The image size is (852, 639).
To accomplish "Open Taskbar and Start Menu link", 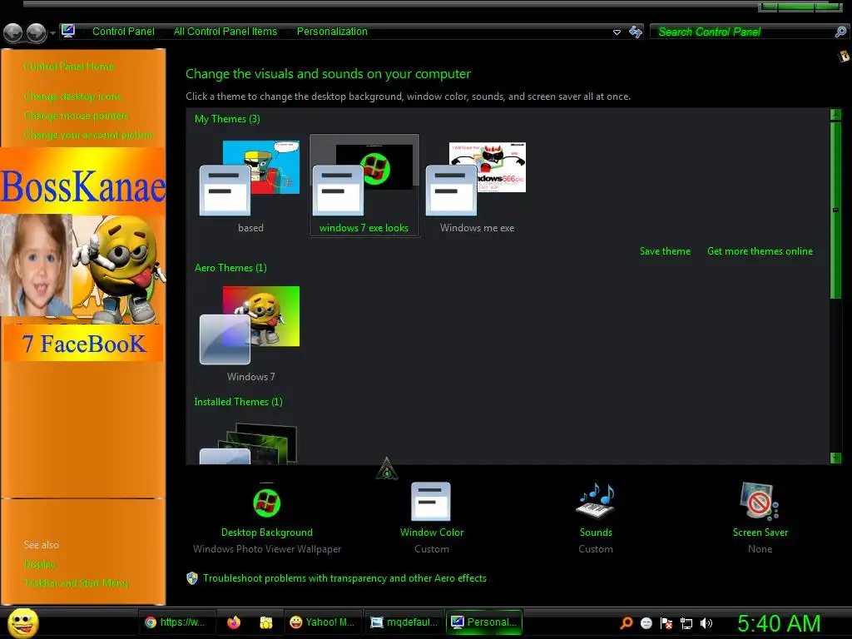I will (76, 583).
